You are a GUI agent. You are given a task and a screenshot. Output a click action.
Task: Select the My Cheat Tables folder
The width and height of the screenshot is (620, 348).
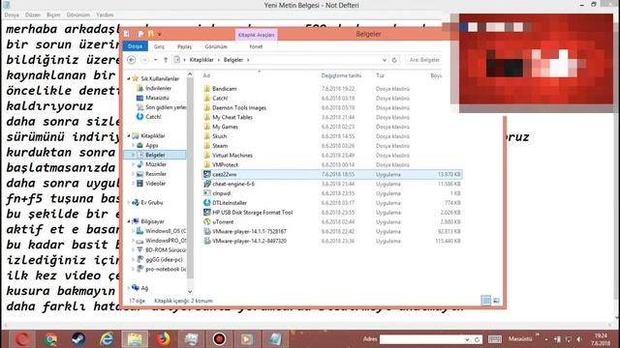[x=232, y=117]
